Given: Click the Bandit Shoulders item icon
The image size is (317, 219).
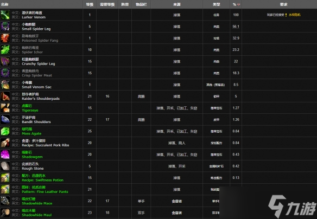Looking at the screenshot, I should click(5, 119).
